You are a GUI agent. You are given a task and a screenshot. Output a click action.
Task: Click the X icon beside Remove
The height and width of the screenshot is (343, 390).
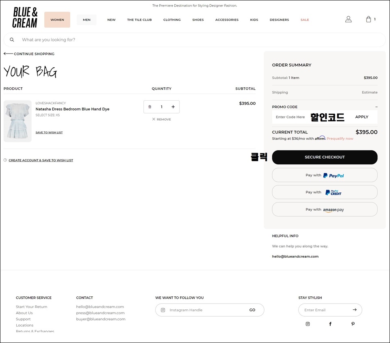154,119
